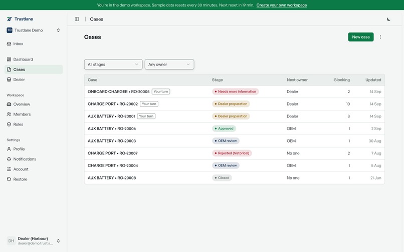404x252 pixels.
Task: Click the Closed stage badge
Action: tap(222, 178)
